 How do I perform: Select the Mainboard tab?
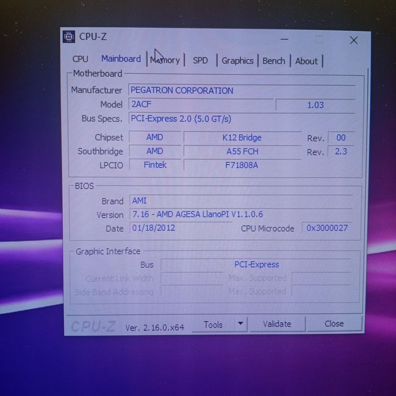(121, 59)
